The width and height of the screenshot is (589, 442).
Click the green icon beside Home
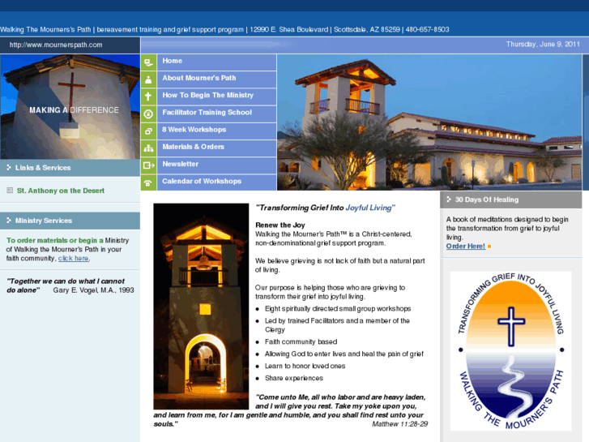coord(149,62)
